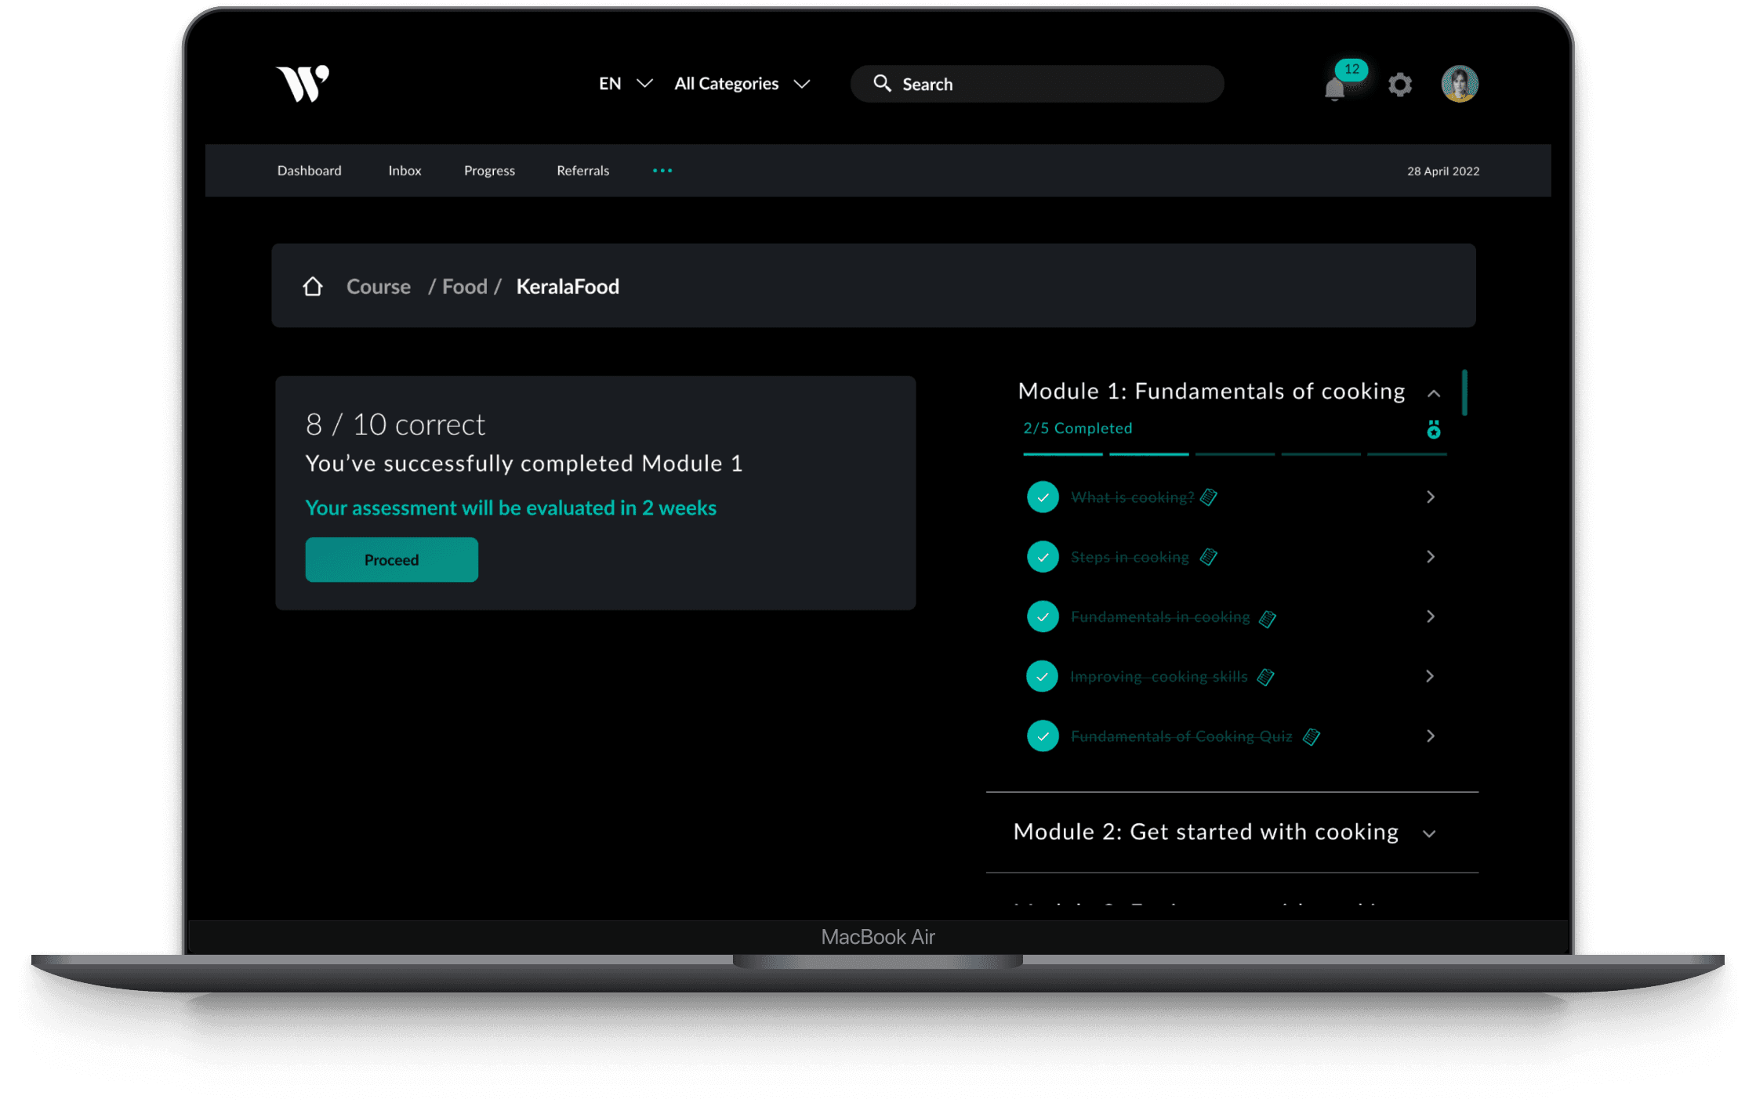The width and height of the screenshot is (1756, 1117).
Task: Toggle the checkmark for What is cooking?
Action: pos(1043,497)
